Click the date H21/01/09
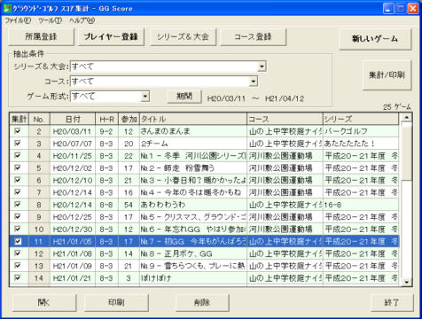Viewport: 422px width, 319px height. (x=73, y=266)
